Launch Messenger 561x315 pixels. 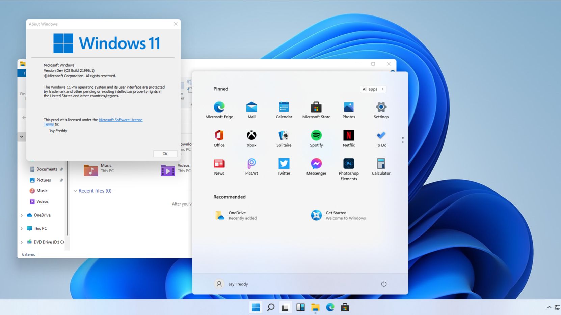pos(316,167)
